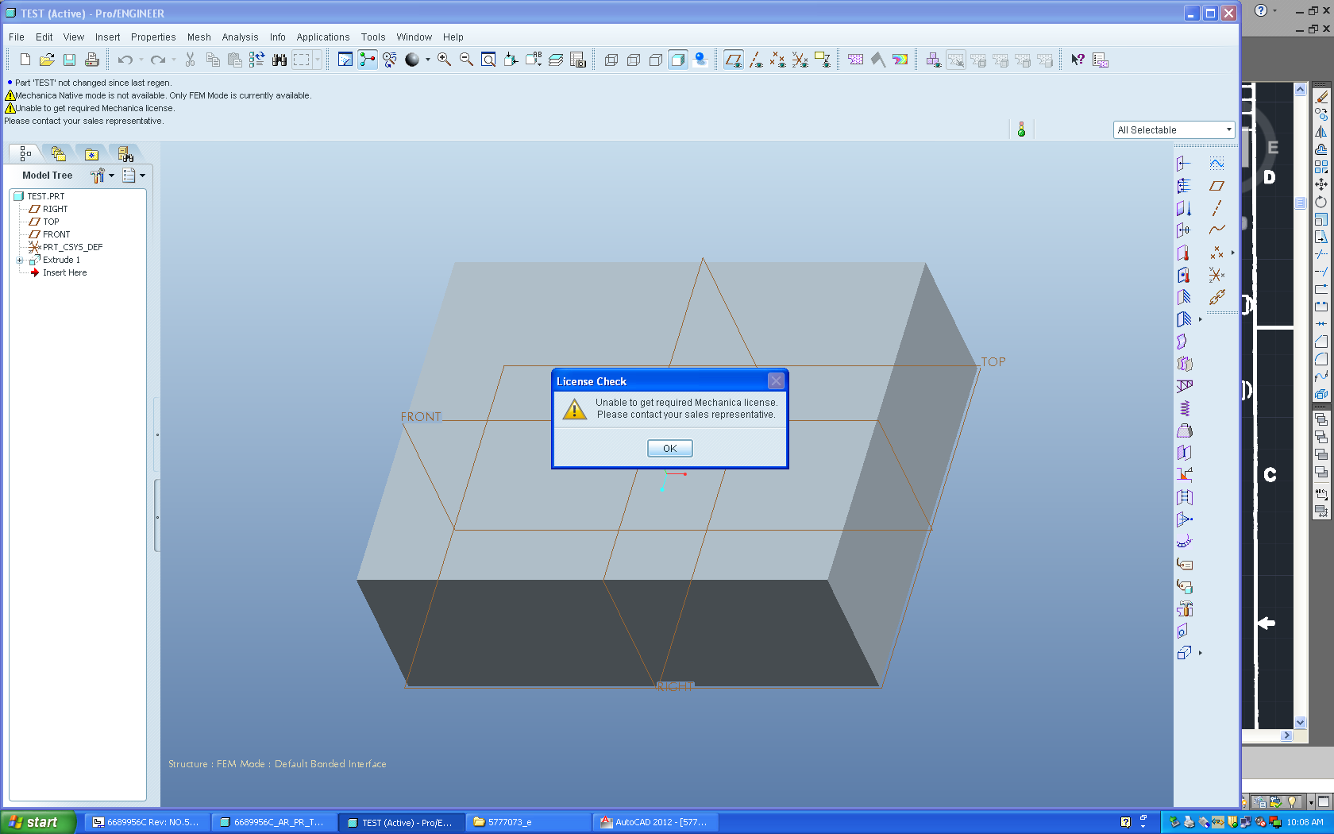1334x834 pixels.
Task: Expand the Extrude 1 tree node
Action: point(20,260)
